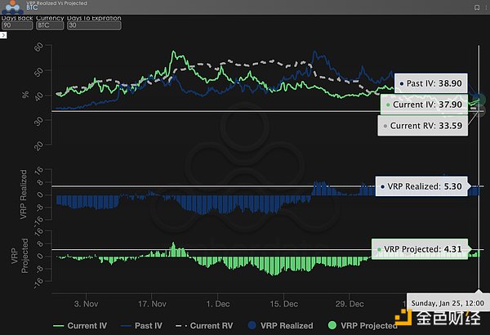Click the VRP Realized 5.30 tooltip
This screenshot has width=490, height=335.
pyautogui.click(x=420, y=186)
